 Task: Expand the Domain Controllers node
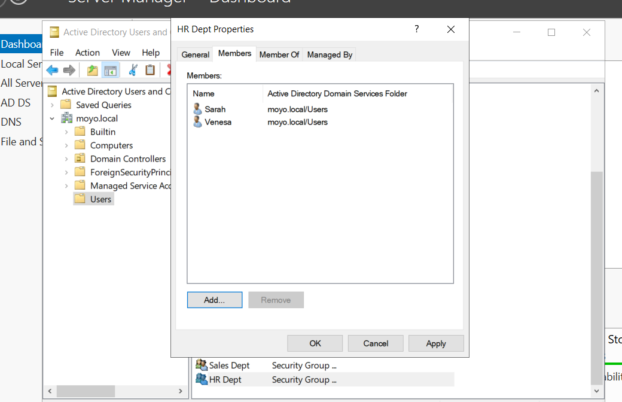(x=66, y=159)
